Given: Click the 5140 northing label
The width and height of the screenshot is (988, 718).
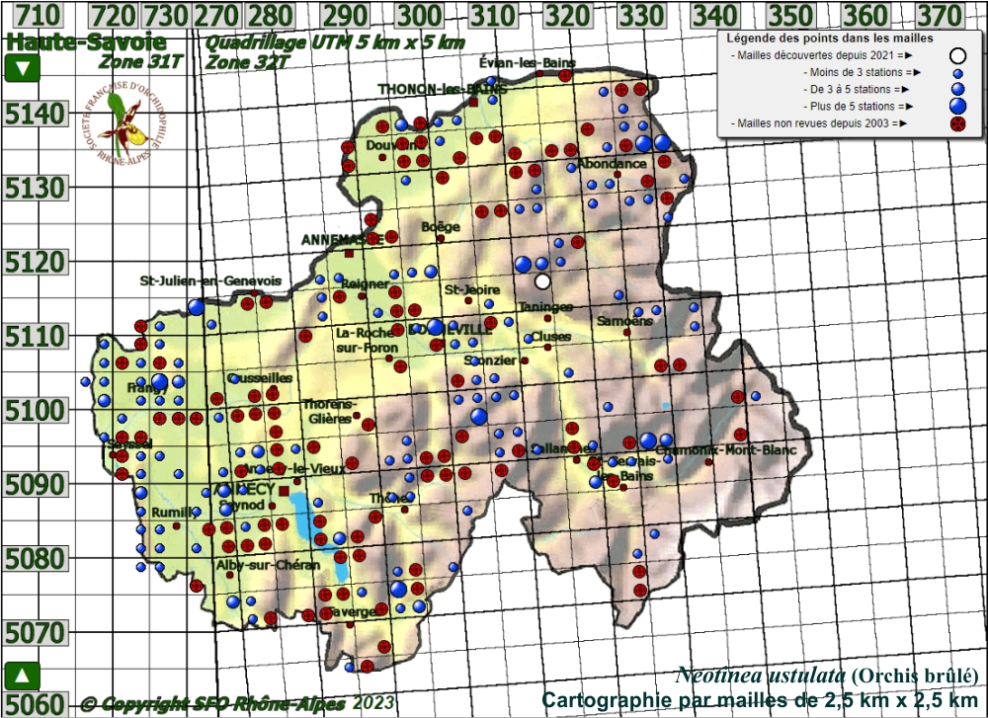Looking at the screenshot, I should point(34,115).
